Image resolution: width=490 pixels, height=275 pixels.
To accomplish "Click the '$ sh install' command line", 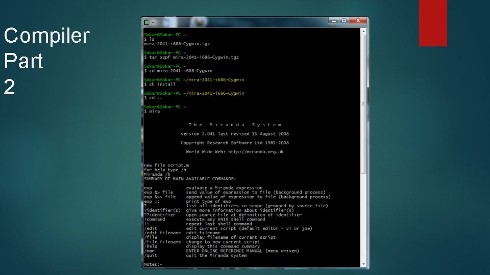I will click(160, 84).
